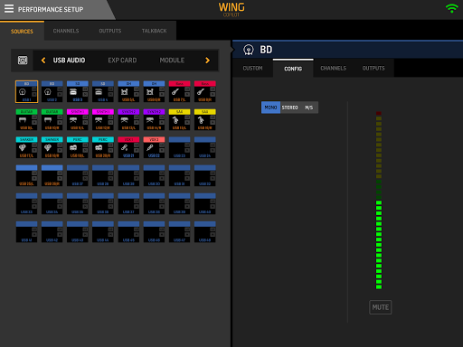Set source mode to MONO
Screen dimensions: 463x347
[x=270, y=108]
